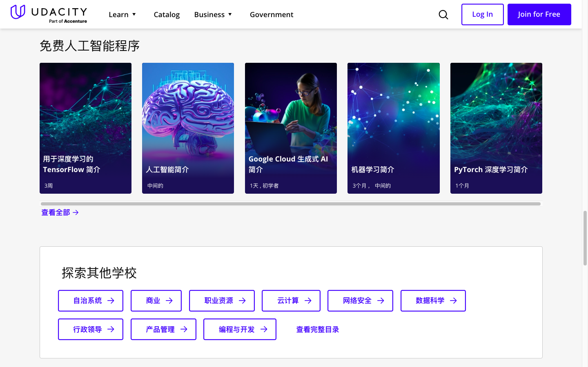Image resolution: width=588 pixels, height=367 pixels.
Task: Open the 职业资源 school text
Action: (219, 301)
